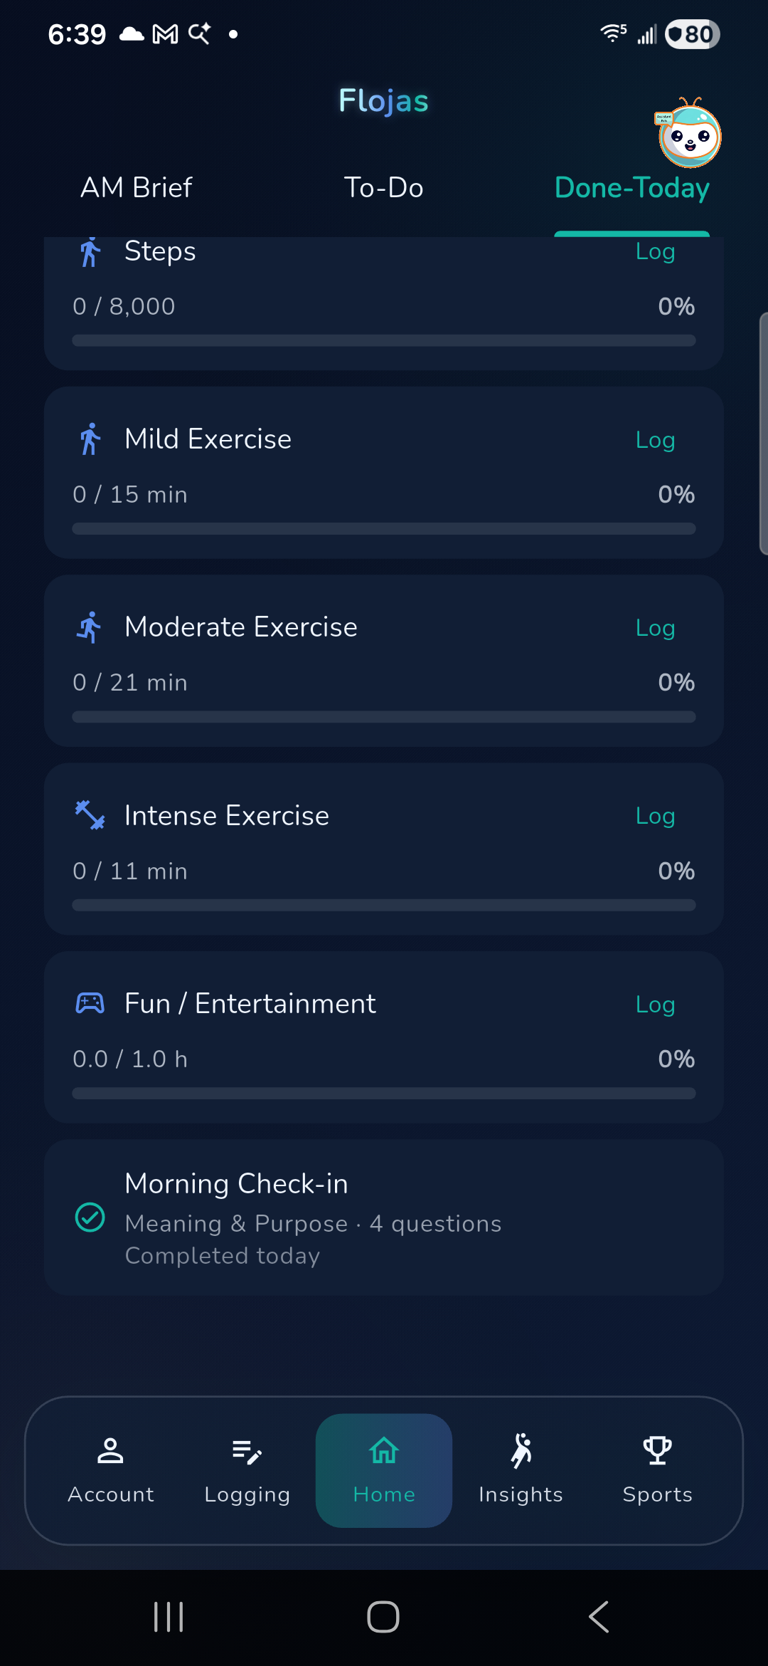Open Logging pencil list icon
This screenshot has height=1666, width=768.
[247, 1452]
